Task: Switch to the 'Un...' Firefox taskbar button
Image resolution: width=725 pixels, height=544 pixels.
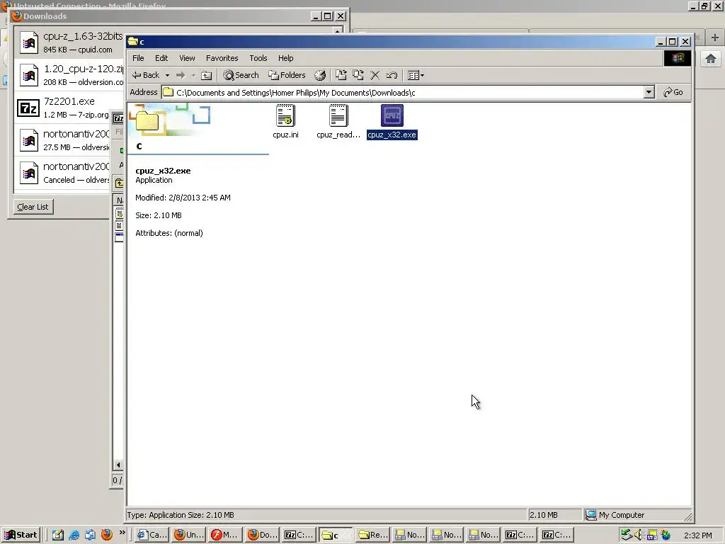Action: point(188,535)
